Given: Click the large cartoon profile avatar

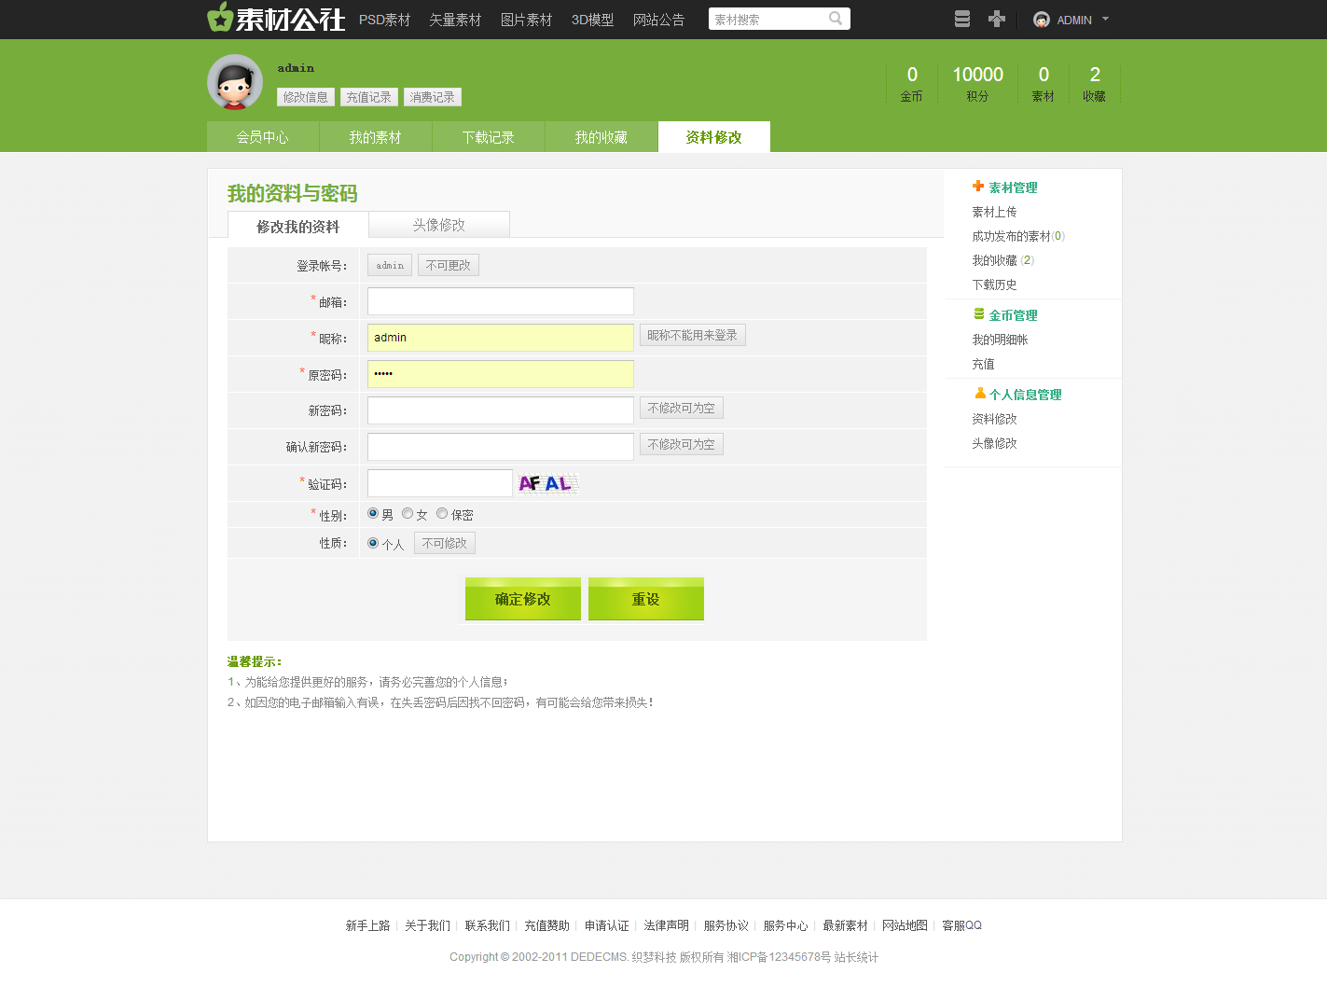Looking at the screenshot, I should (235, 82).
